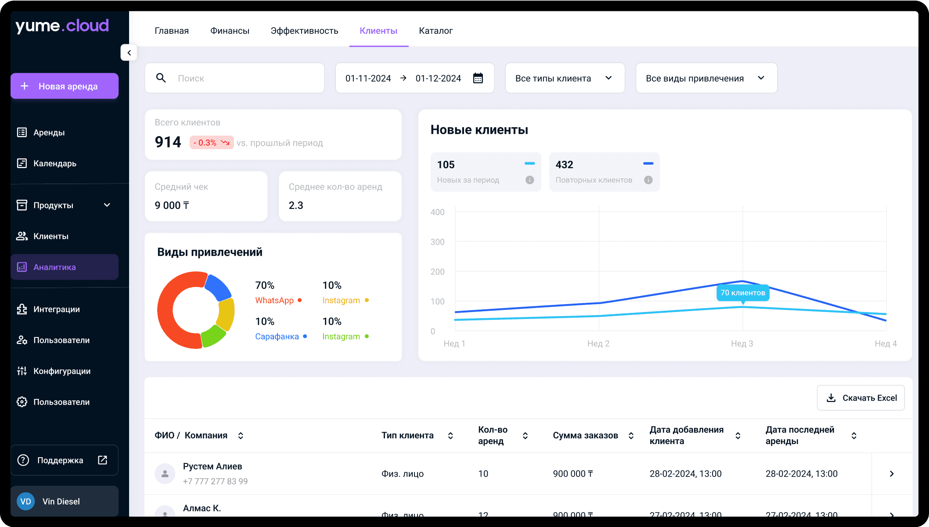Click the info icon for Повторных клиентов

pyautogui.click(x=648, y=180)
